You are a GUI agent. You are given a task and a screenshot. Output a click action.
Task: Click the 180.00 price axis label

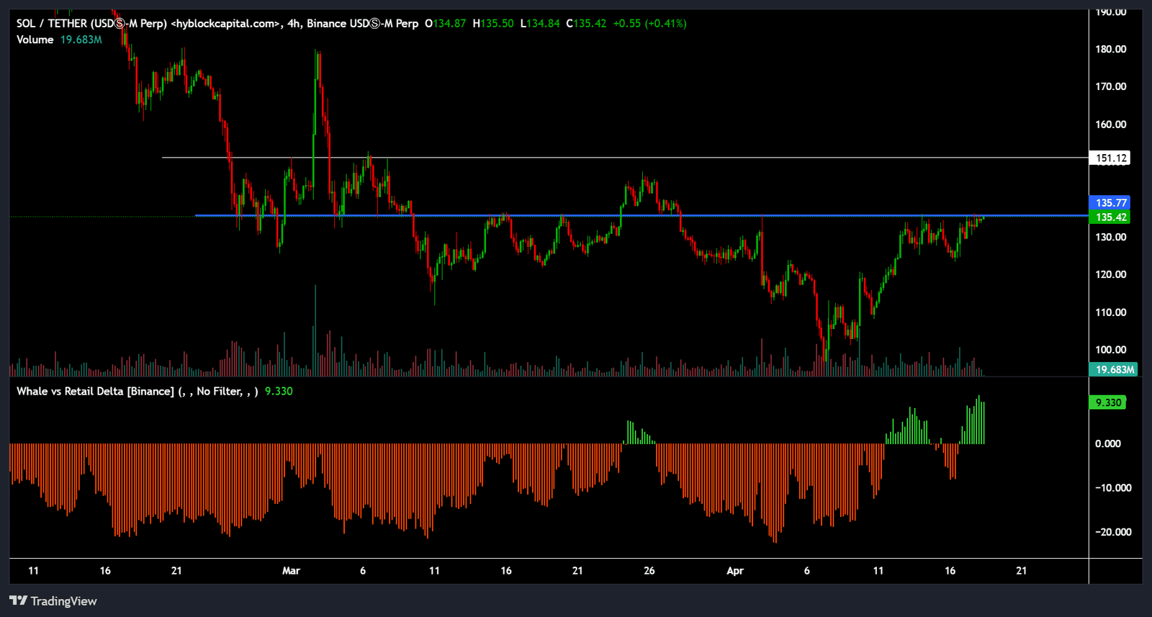(x=1110, y=49)
